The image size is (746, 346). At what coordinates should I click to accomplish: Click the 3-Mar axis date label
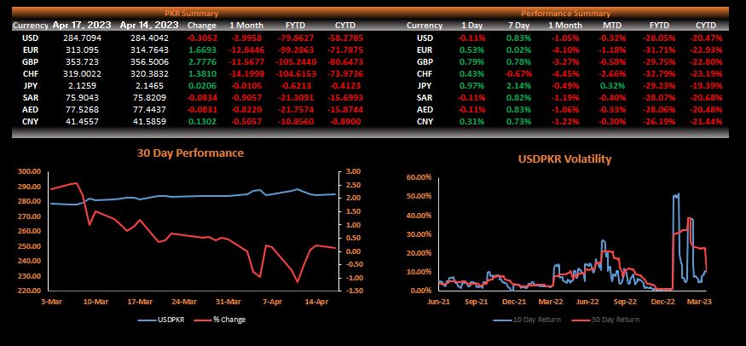tap(53, 302)
